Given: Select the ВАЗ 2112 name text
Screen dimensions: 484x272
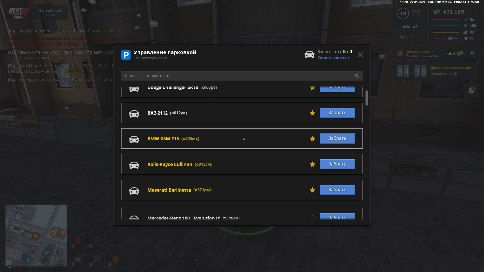Looking at the screenshot, I should click(158, 113).
